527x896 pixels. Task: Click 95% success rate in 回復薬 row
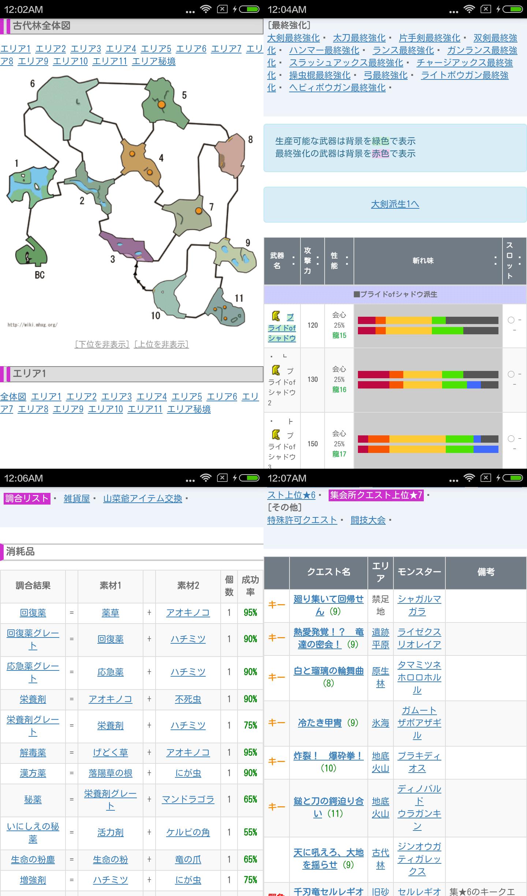tap(250, 613)
